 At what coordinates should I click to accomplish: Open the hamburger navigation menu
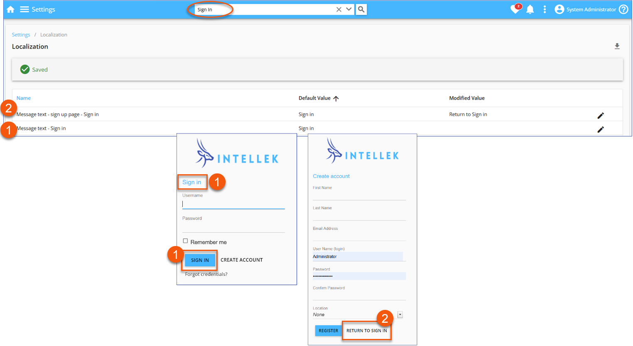[25, 10]
